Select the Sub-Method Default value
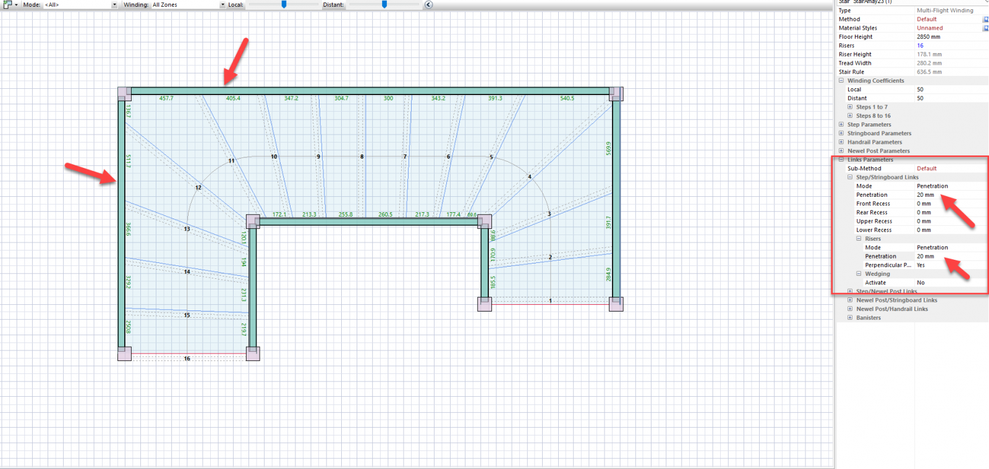This screenshot has height=469, width=989. point(927,168)
